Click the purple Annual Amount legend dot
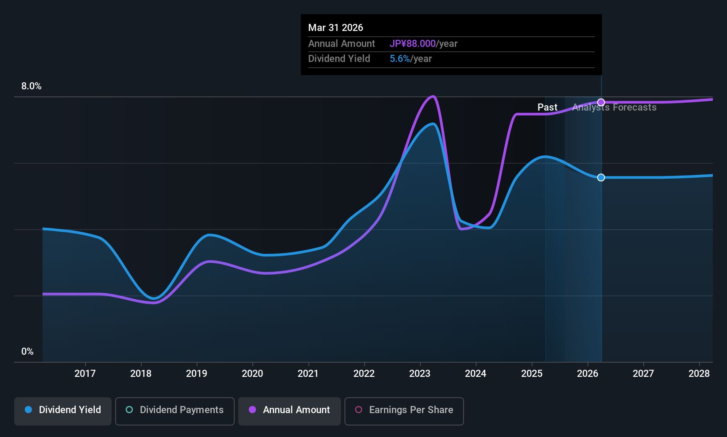727x437 pixels. pos(252,410)
